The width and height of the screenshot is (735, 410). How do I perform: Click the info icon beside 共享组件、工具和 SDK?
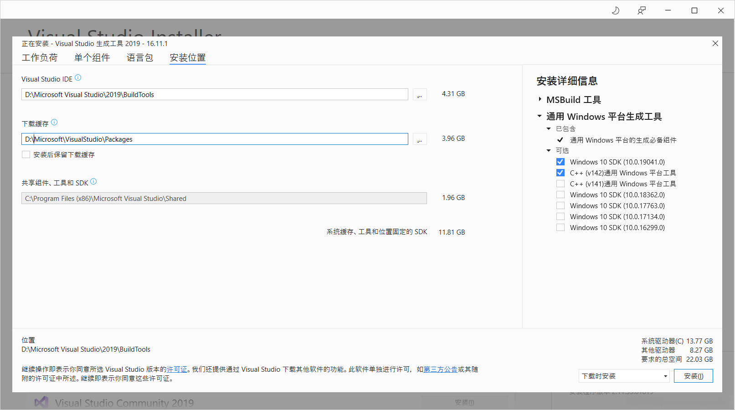coord(93,181)
